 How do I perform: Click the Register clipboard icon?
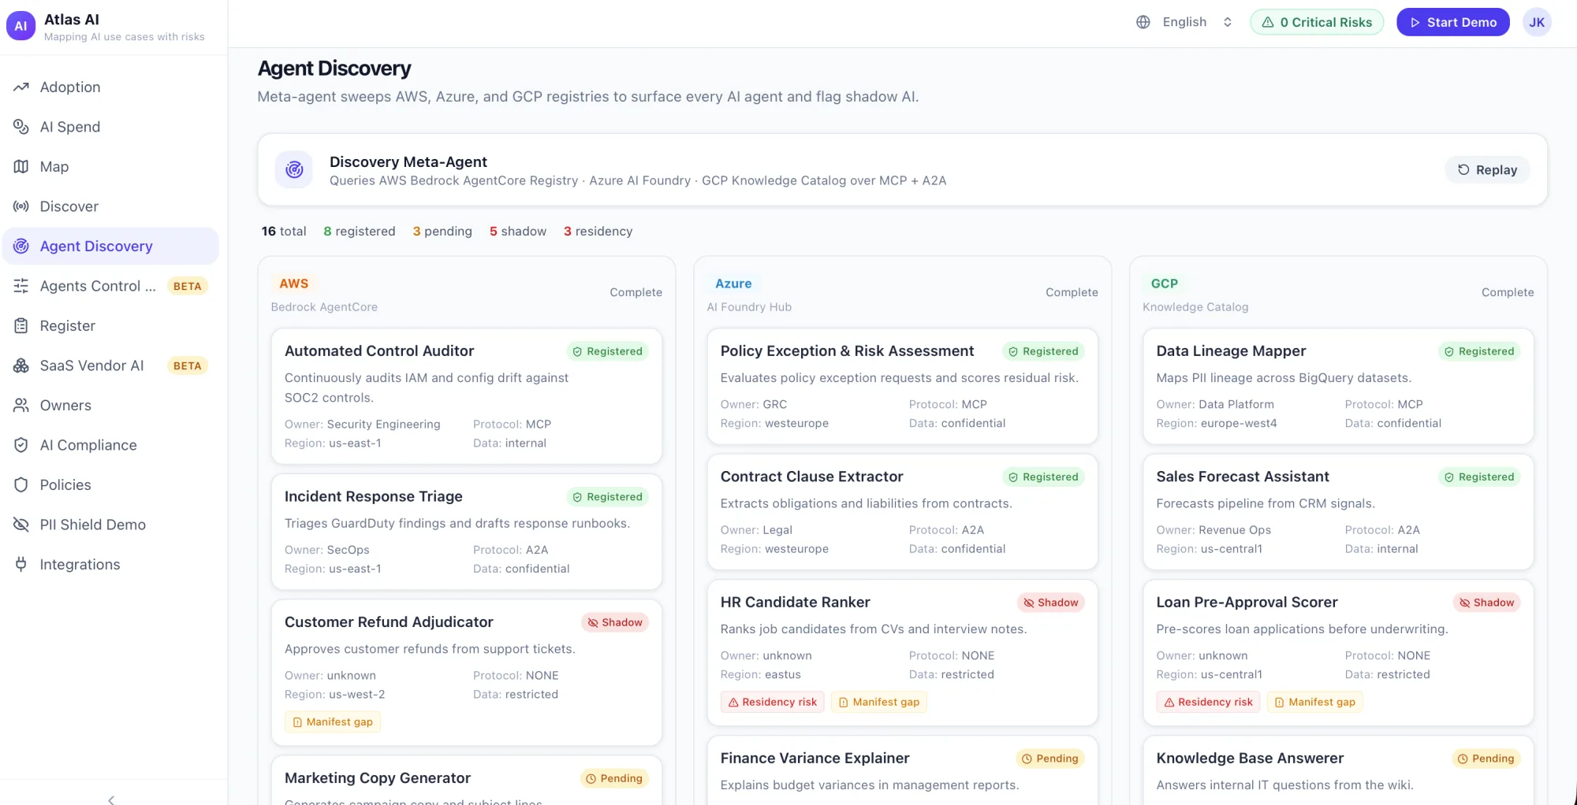pyautogui.click(x=21, y=325)
